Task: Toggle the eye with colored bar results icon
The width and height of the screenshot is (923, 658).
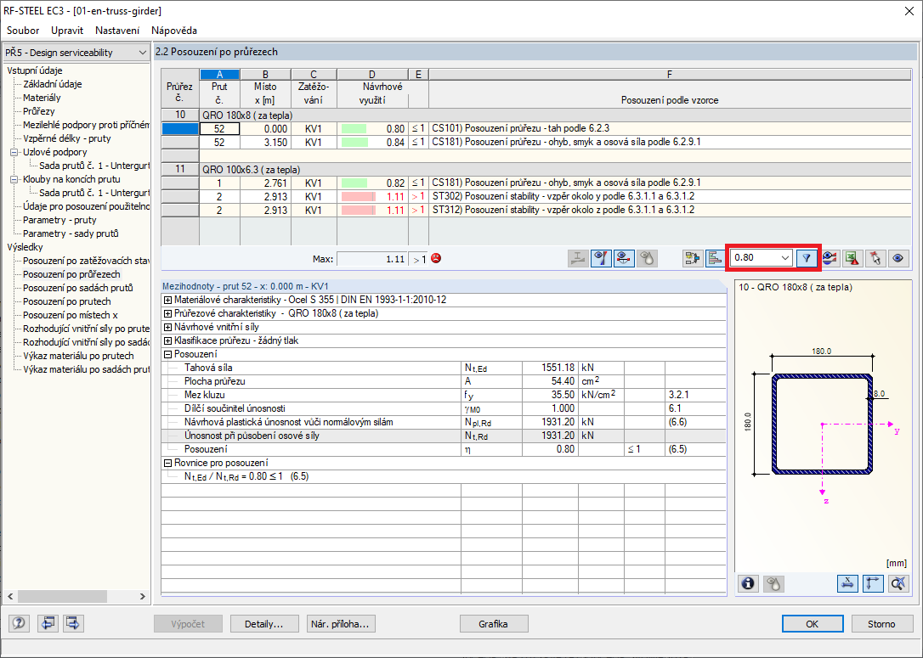Action: coord(601,258)
